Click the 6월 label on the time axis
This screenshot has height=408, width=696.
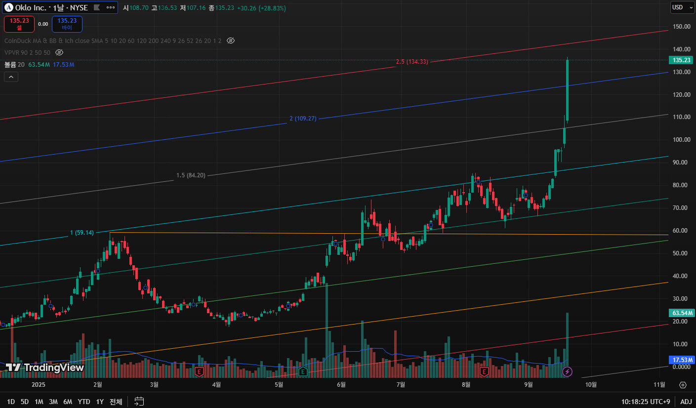(x=340, y=384)
